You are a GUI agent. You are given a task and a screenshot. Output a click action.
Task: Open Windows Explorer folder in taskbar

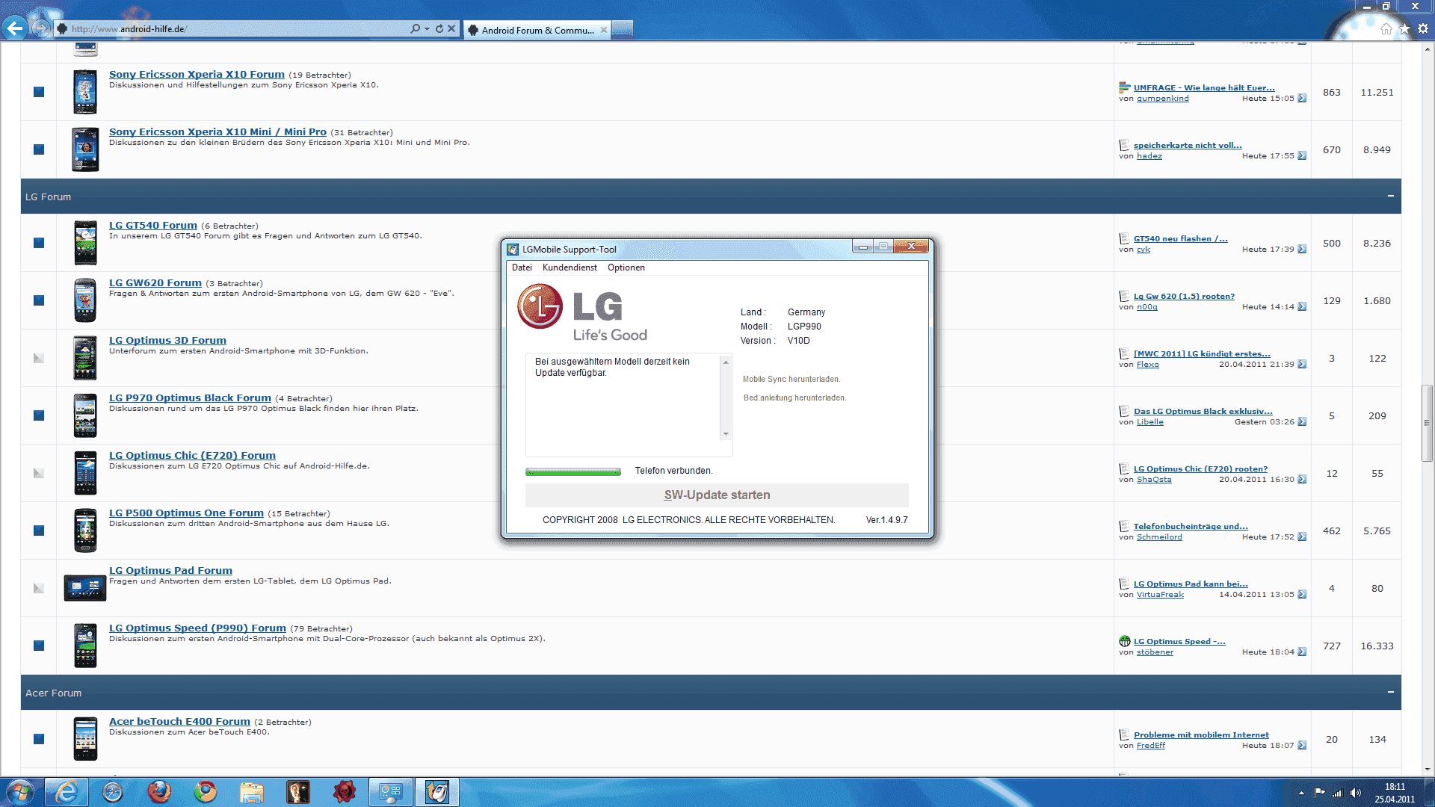(252, 792)
